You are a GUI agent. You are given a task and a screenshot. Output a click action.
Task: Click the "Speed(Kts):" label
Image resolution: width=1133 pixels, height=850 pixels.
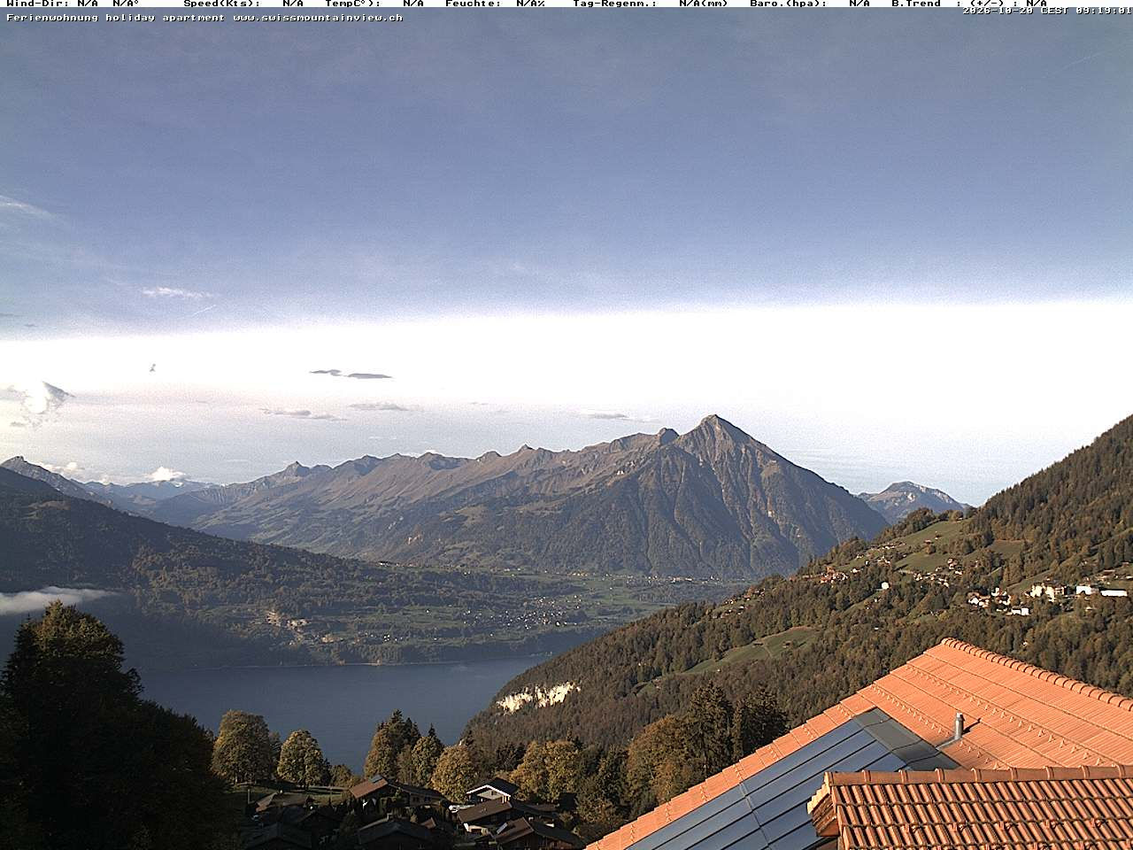click(x=222, y=4)
